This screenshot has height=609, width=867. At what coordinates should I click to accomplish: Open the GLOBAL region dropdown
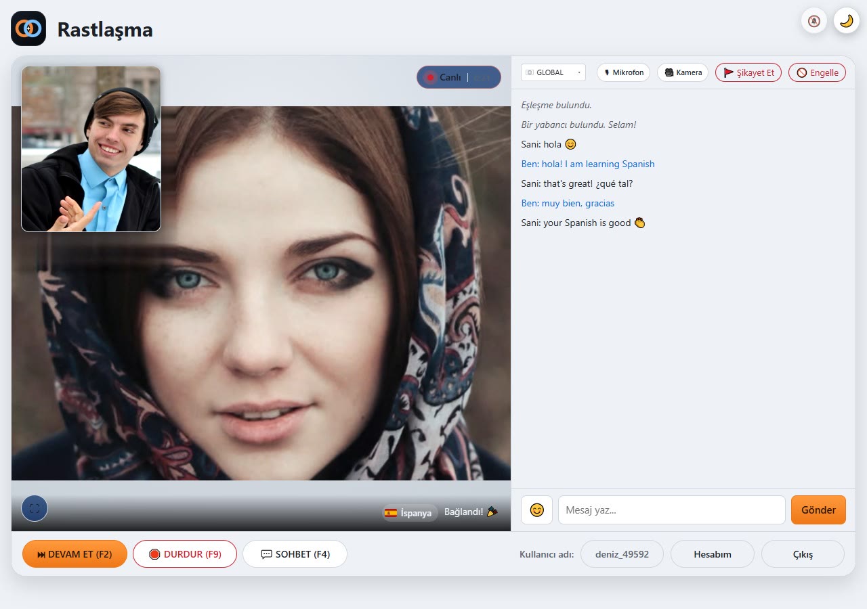click(553, 72)
